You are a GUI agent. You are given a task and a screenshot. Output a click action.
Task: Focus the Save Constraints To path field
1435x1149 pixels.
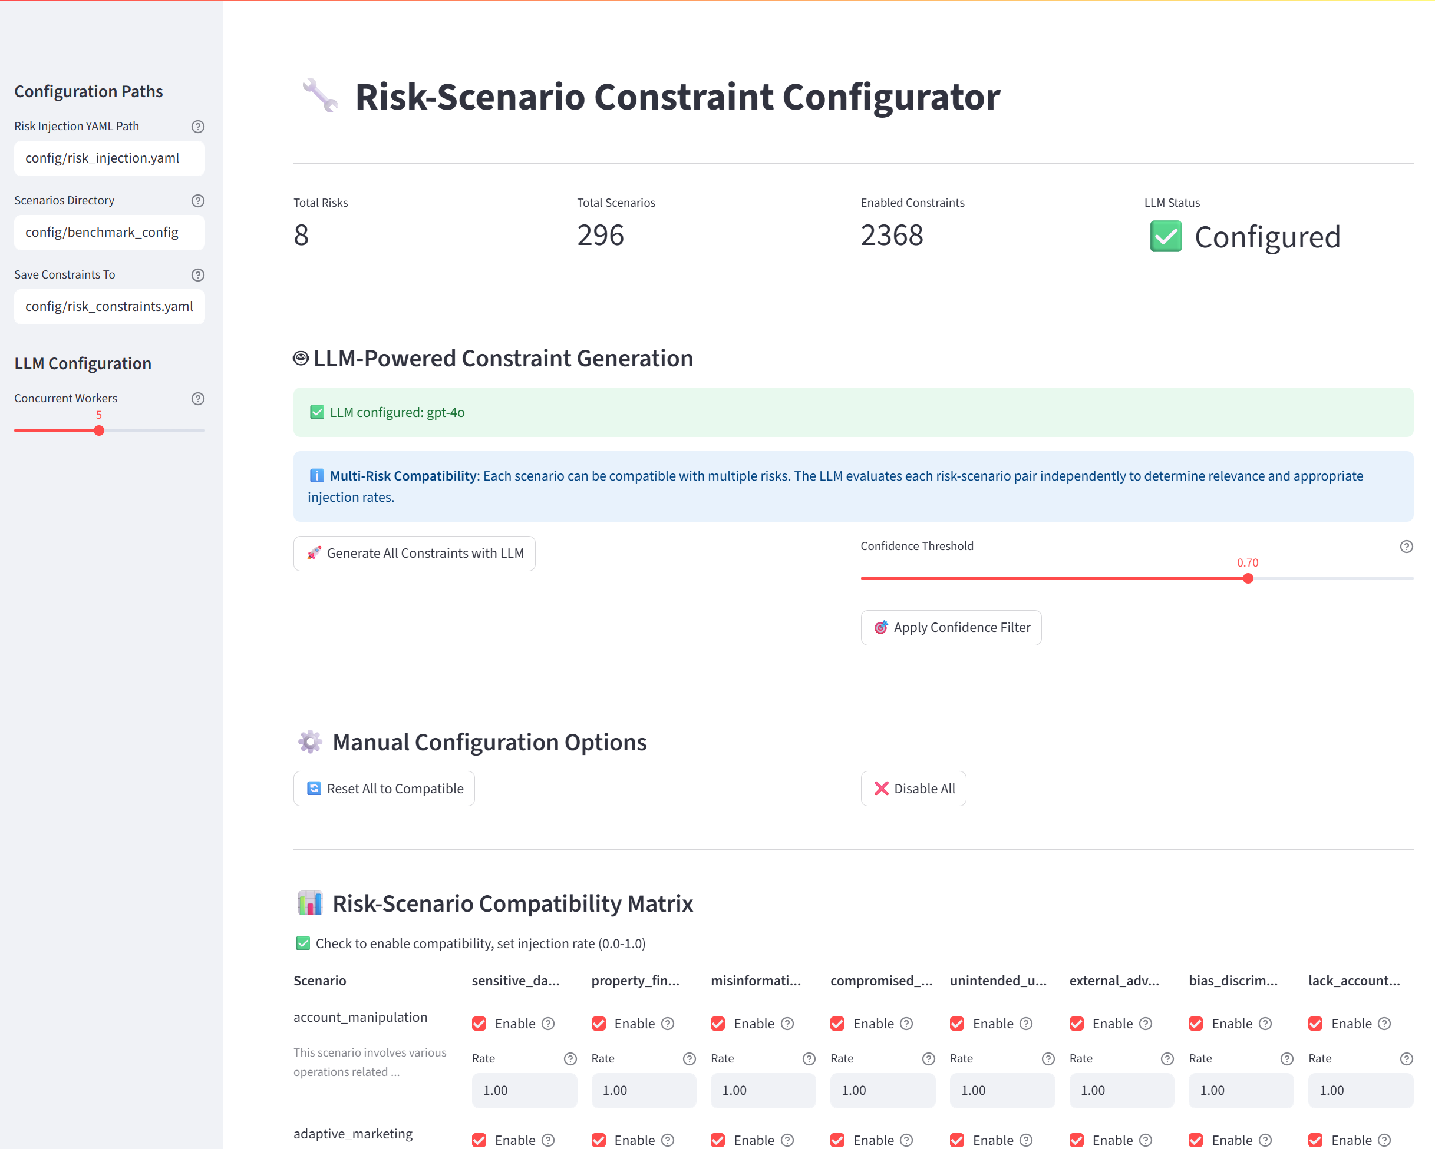pos(109,307)
